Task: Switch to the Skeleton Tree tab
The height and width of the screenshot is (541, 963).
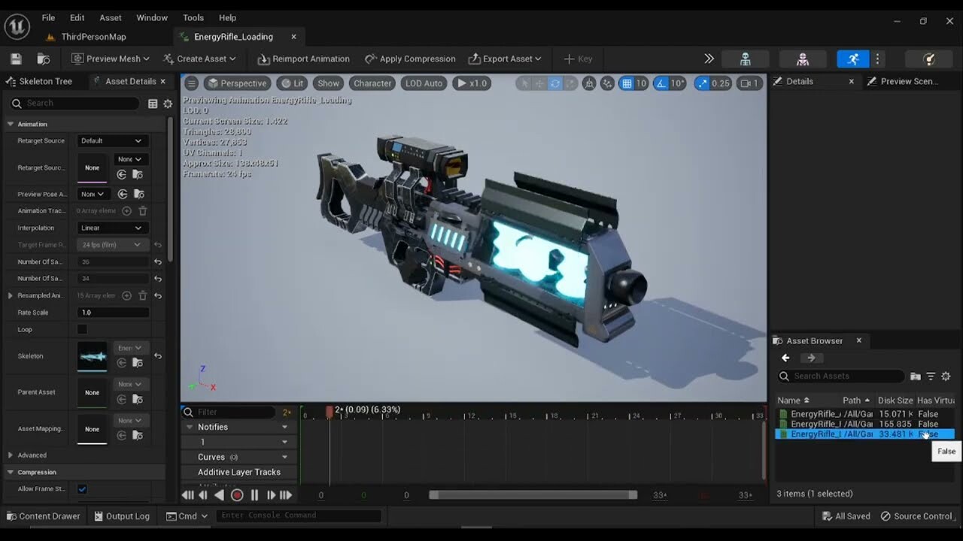Action: pyautogui.click(x=45, y=81)
